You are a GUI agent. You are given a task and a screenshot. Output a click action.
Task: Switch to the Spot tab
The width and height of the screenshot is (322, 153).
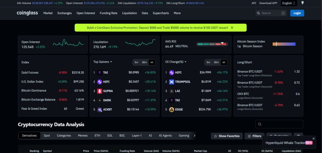point(47,135)
